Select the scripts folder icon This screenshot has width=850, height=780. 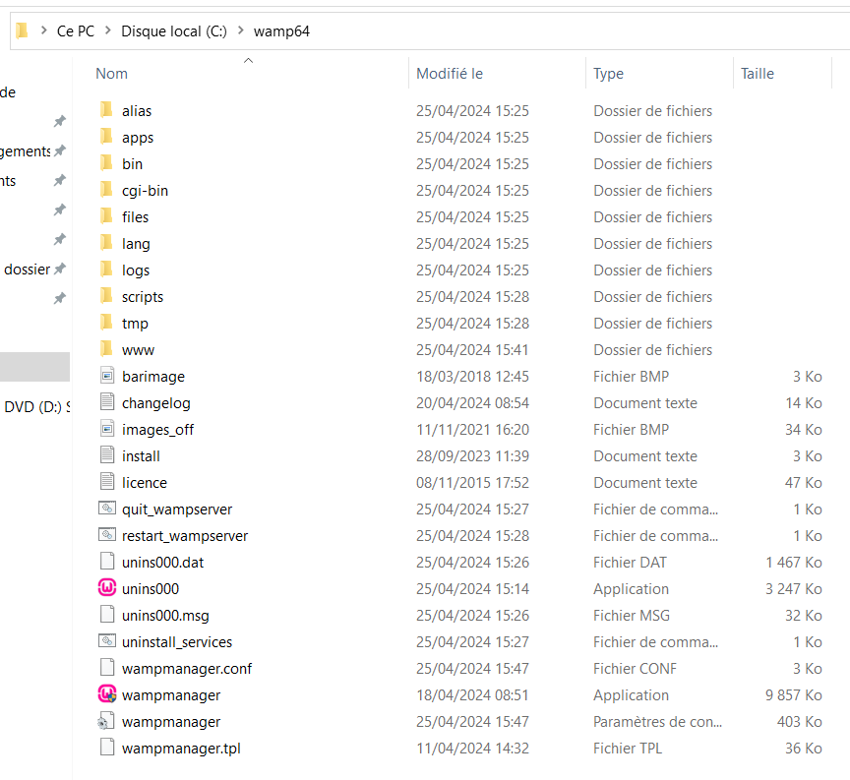[107, 296]
